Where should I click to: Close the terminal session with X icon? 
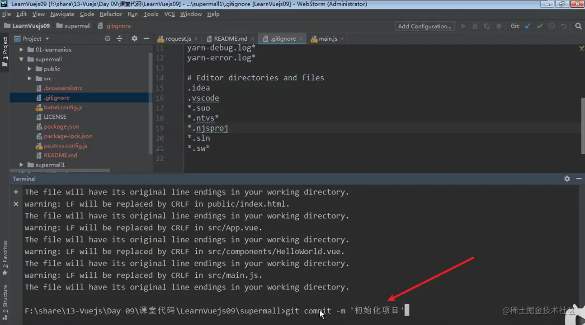(16, 204)
